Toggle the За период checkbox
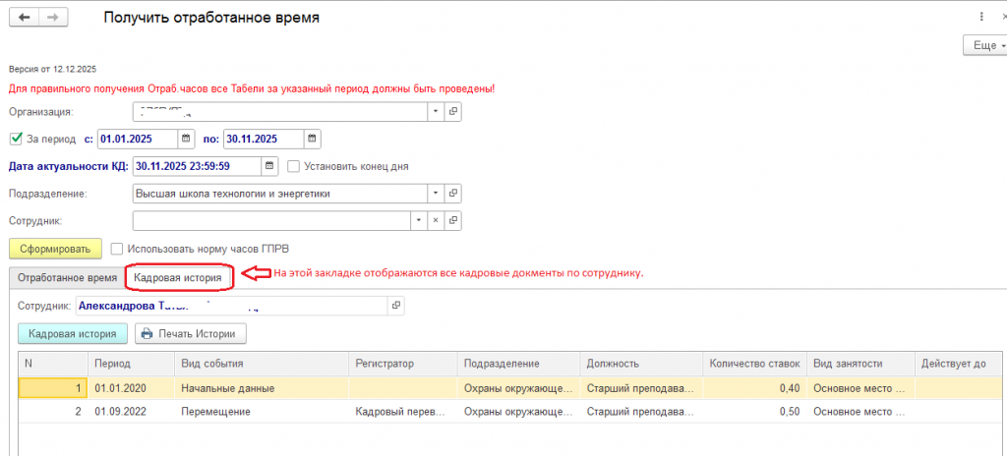This screenshot has height=456, width=1007. pos(16,139)
